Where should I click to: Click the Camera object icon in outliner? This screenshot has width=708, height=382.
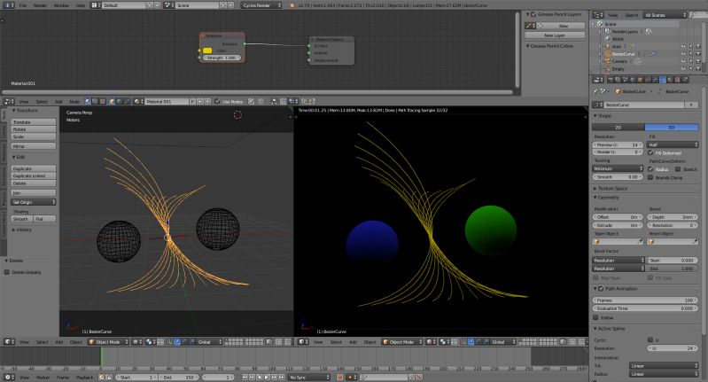[608, 61]
